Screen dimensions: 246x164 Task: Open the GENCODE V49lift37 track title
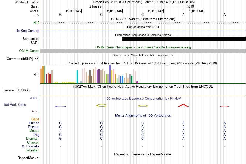(143, 19)
